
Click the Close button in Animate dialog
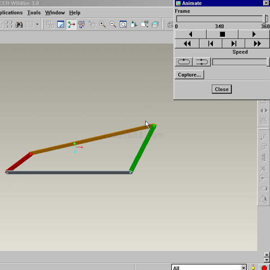221,89
